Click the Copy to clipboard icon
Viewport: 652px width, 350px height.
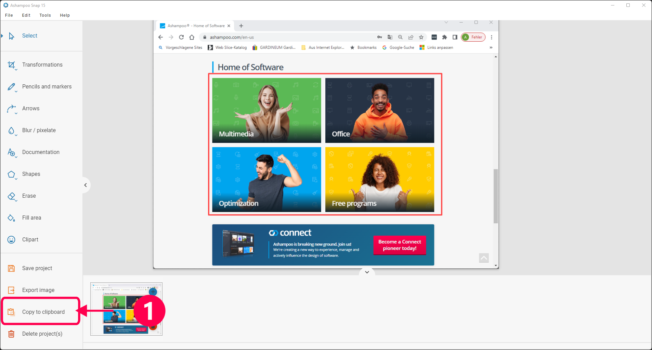click(11, 312)
